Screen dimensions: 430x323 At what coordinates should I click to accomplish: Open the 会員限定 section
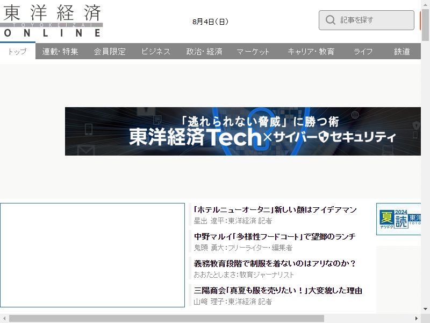pyautogui.click(x=110, y=51)
